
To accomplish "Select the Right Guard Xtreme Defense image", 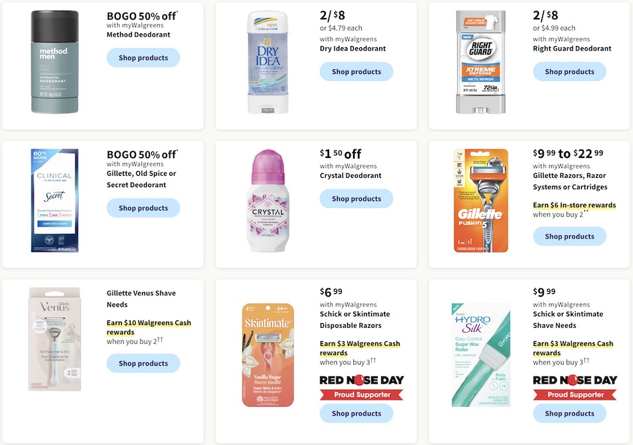I will (480, 62).
